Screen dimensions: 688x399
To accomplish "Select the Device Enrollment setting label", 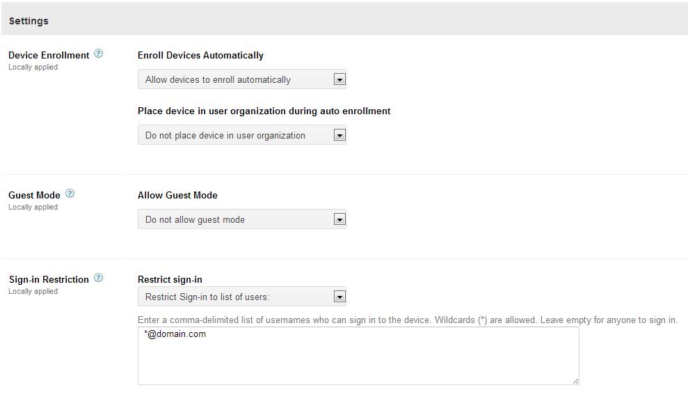I will 49,55.
